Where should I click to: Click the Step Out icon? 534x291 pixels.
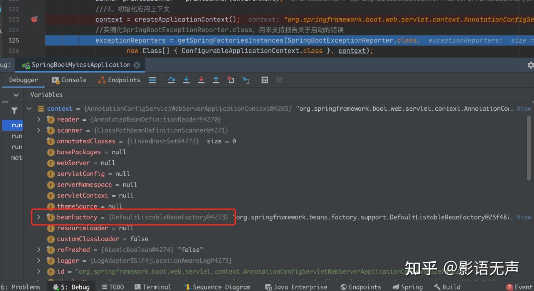click(x=216, y=80)
